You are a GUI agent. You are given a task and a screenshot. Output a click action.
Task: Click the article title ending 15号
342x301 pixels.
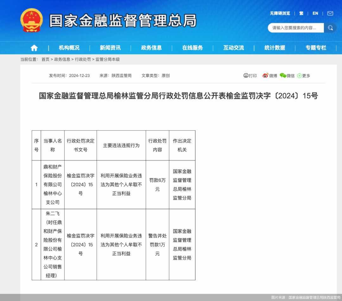coord(178,96)
